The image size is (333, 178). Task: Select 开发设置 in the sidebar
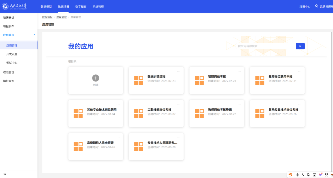click(x=12, y=54)
